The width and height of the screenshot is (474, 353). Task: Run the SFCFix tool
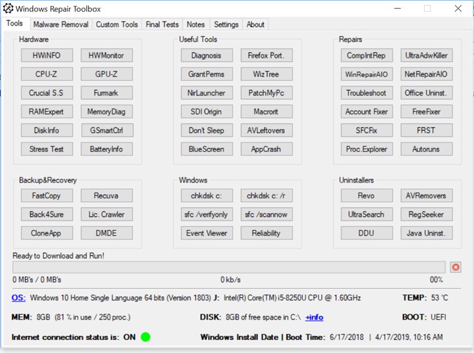point(367,130)
